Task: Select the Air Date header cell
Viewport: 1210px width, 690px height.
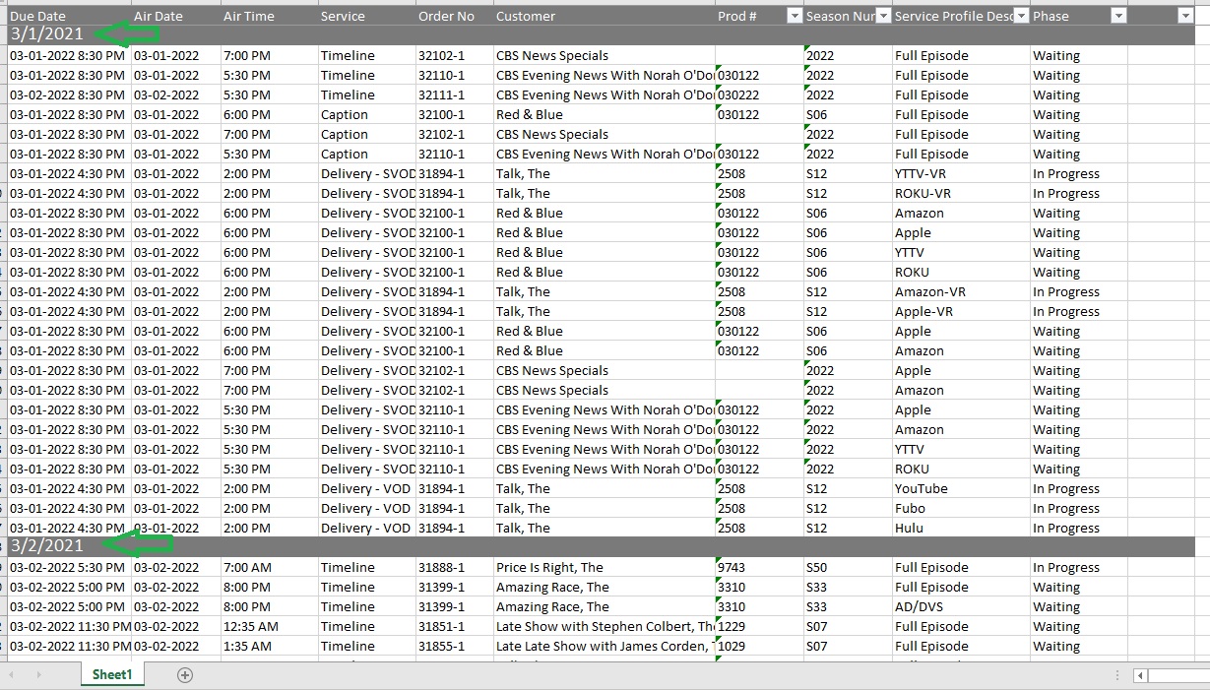Action: [x=175, y=16]
